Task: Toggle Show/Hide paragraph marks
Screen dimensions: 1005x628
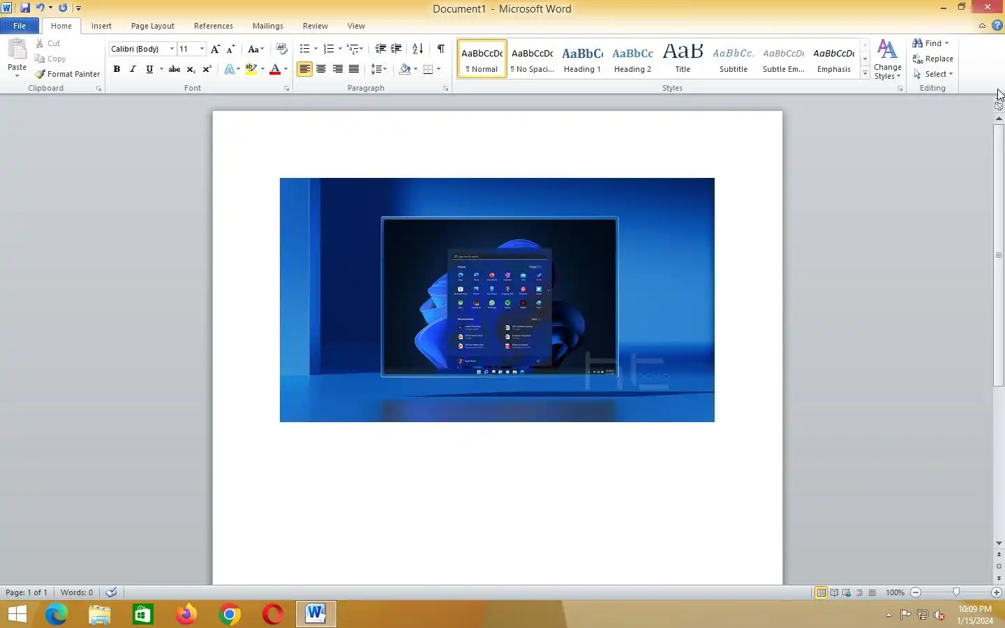Action: (x=440, y=49)
